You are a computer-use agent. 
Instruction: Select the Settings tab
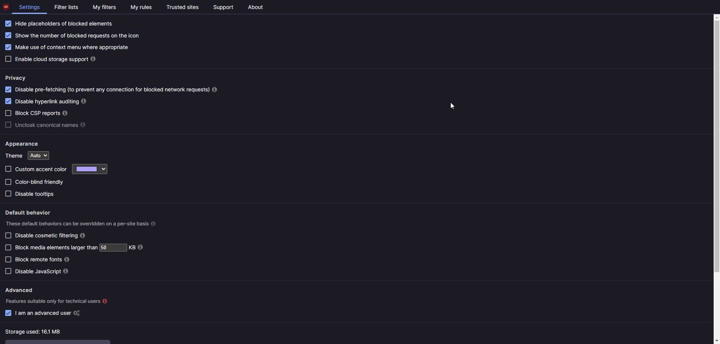tap(29, 7)
